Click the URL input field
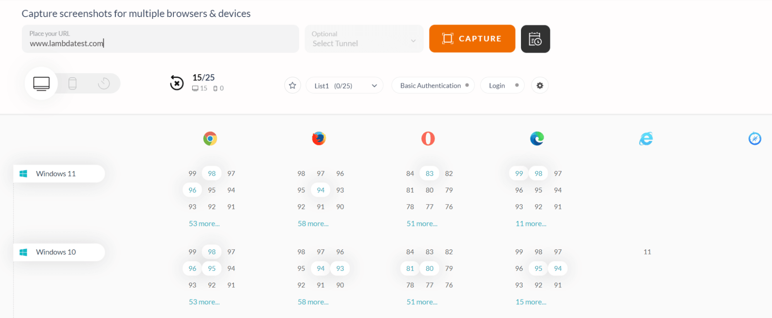This screenshot has width=772, height=318. 160,39
